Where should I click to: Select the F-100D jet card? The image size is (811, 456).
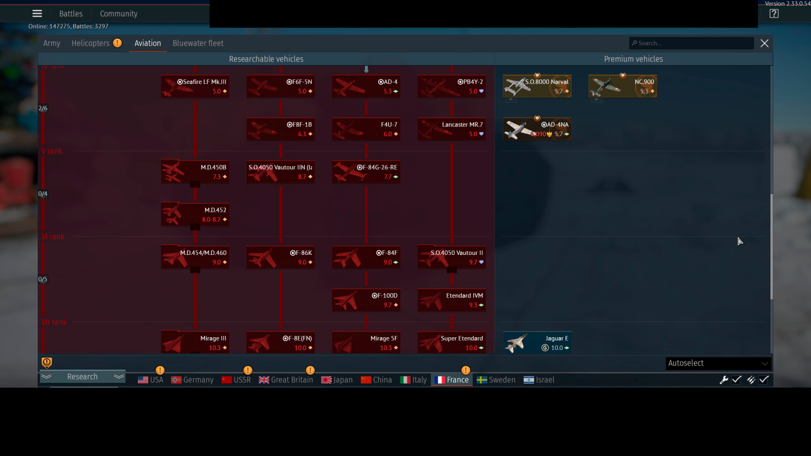(366, 301)
